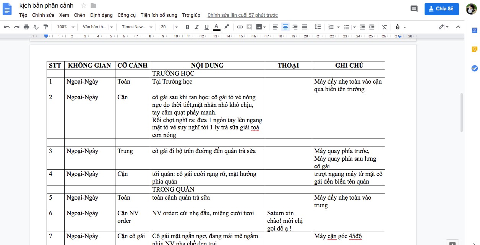Pick a text color
The width and height of the screenshot is (480, 245).
pyautogui.click(x=216, y=27)
